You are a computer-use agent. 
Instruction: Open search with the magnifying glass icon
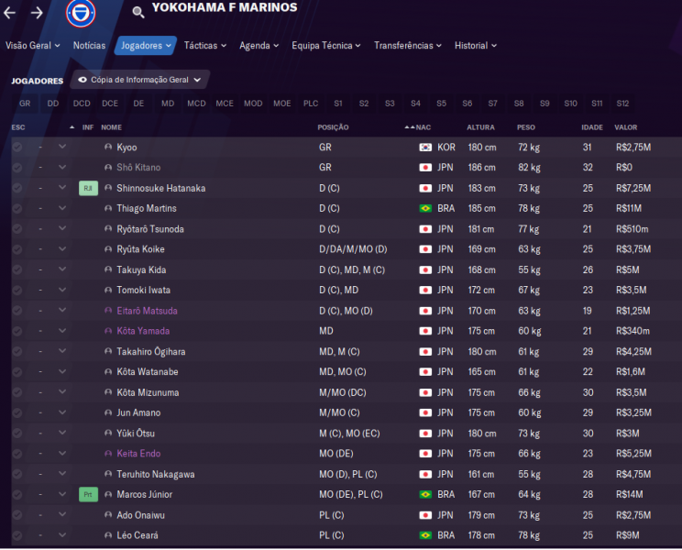tap(138, 13)
